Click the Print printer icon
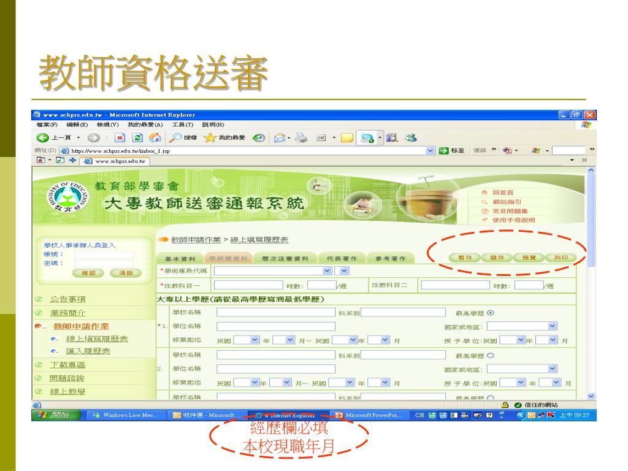 301,138
